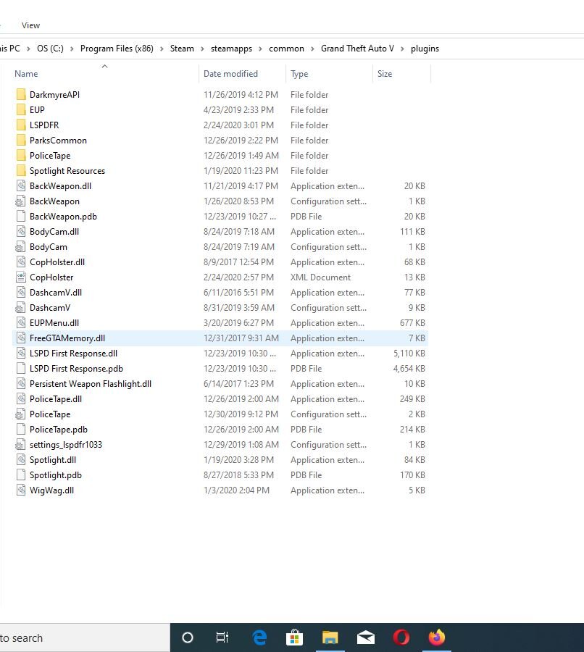Open Task View on the taskbar
The image size is (584, 652).
pos(222,638)
